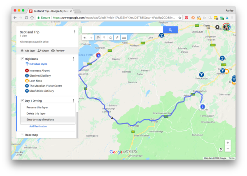Click Preview button

pyautogui.click(x=58, y=51)
